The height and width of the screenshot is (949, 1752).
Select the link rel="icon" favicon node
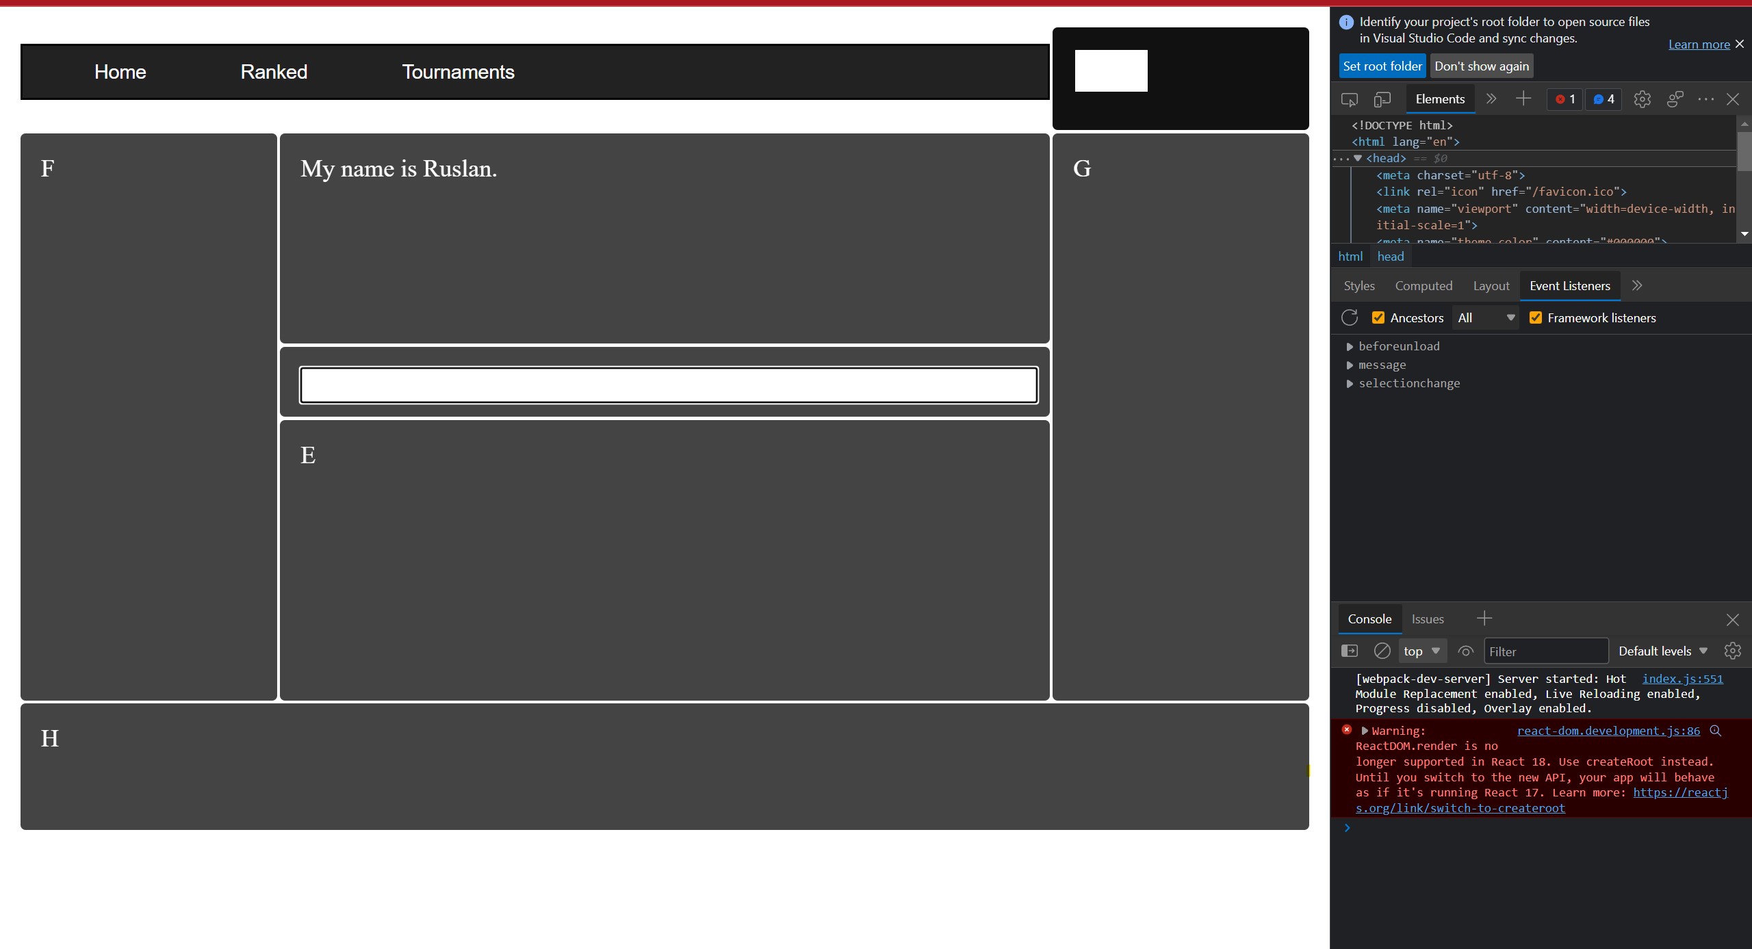(x=1501, y=192)
